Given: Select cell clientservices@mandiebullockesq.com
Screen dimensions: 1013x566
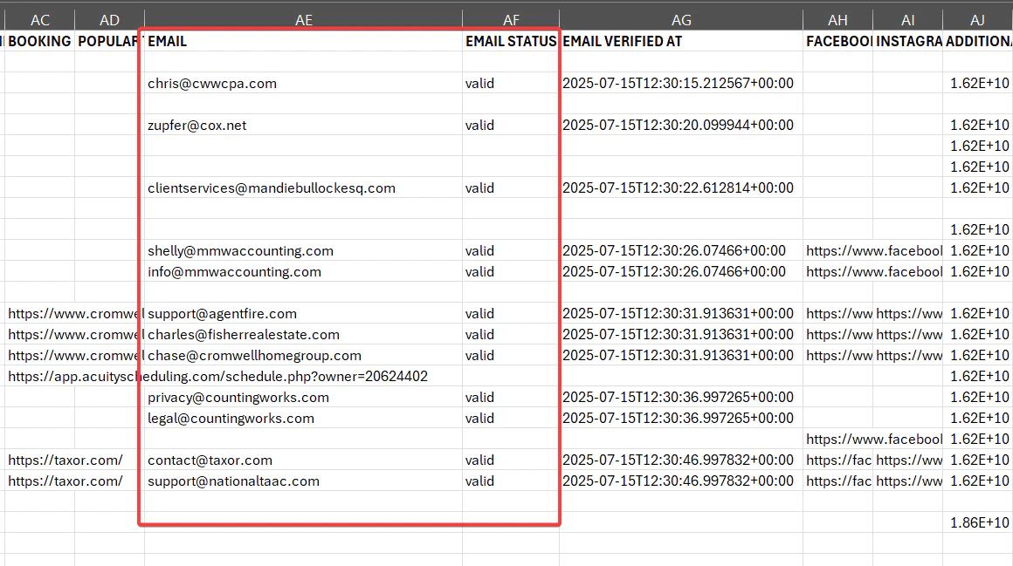Looking at the screenshot, I should point(304,188).
